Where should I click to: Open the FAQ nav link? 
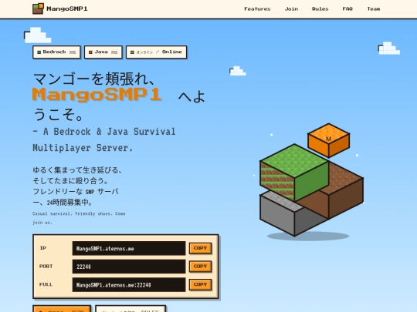[x=347, y=9]
